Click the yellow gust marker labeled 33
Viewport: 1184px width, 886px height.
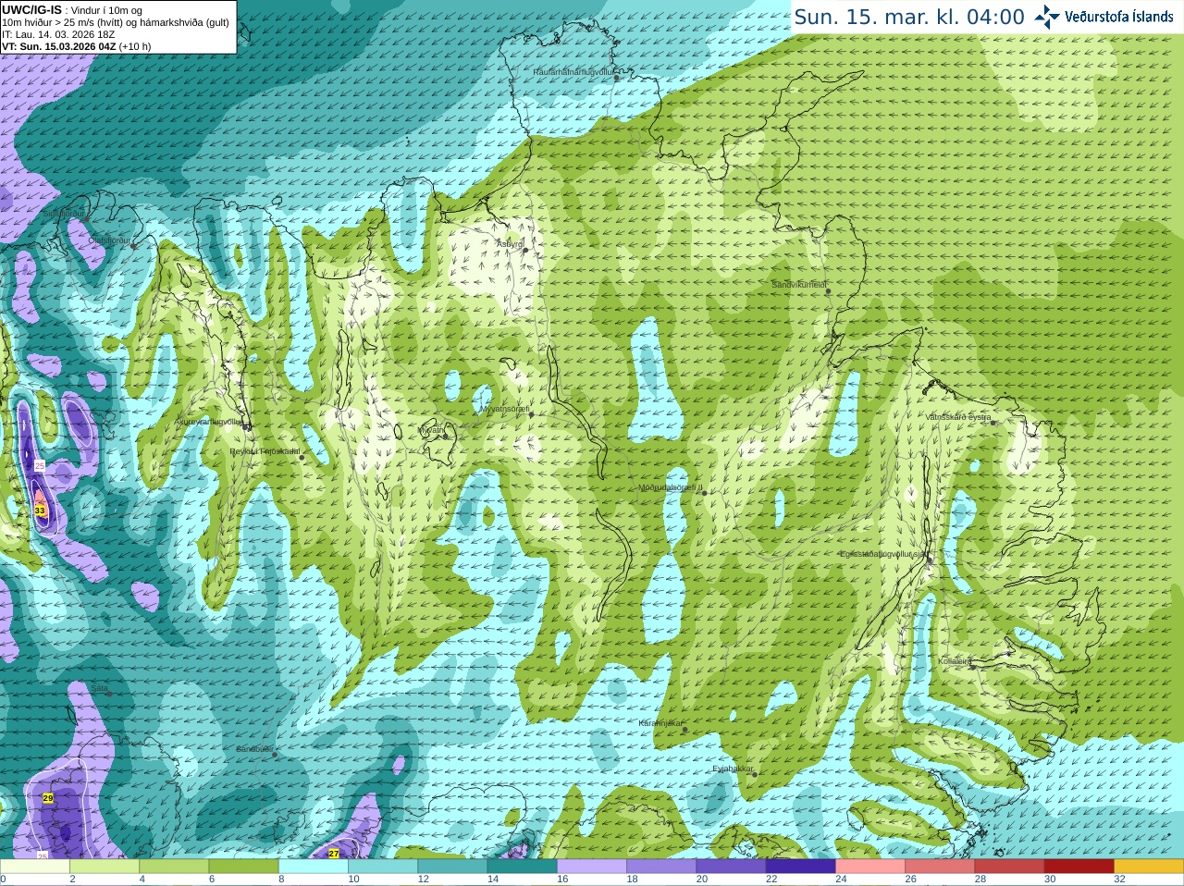click(40, 511)
